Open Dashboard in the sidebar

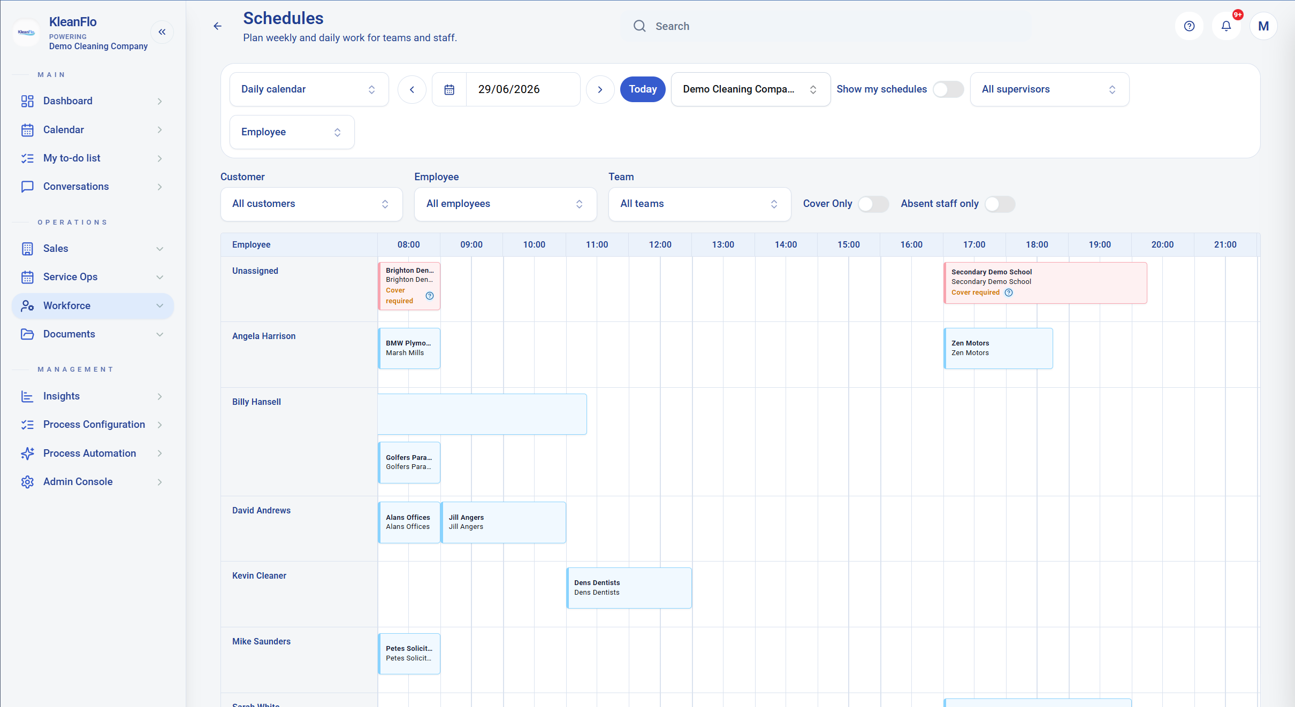93,101
